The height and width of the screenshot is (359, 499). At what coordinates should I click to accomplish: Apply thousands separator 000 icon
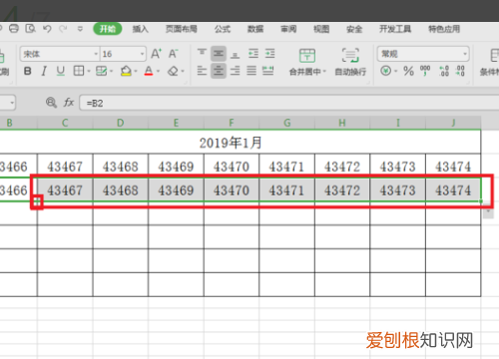point(425,71)
